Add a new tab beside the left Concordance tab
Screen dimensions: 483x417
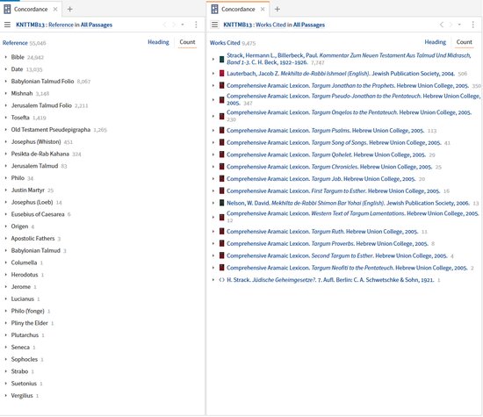click(70, 10)
